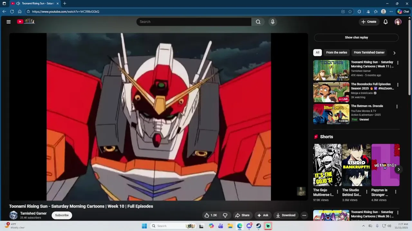Click the Download button
Image resolution: width=412 pixels, height=231 pixels.
[286, 215]
